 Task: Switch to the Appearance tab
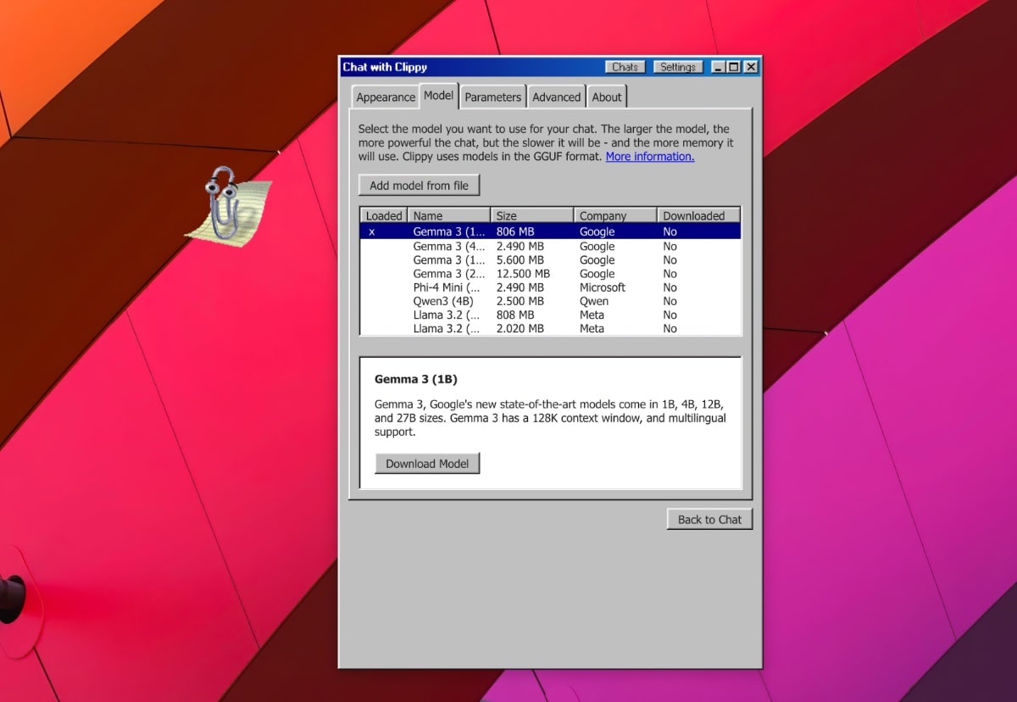coord(386,97)
